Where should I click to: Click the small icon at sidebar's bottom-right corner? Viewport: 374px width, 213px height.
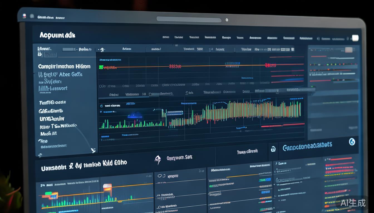click(x=93, y=150)
